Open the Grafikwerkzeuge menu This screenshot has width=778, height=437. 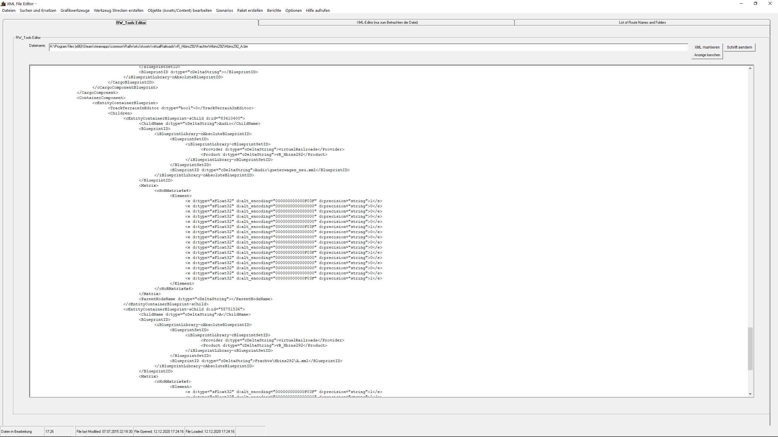click(75, 10)
